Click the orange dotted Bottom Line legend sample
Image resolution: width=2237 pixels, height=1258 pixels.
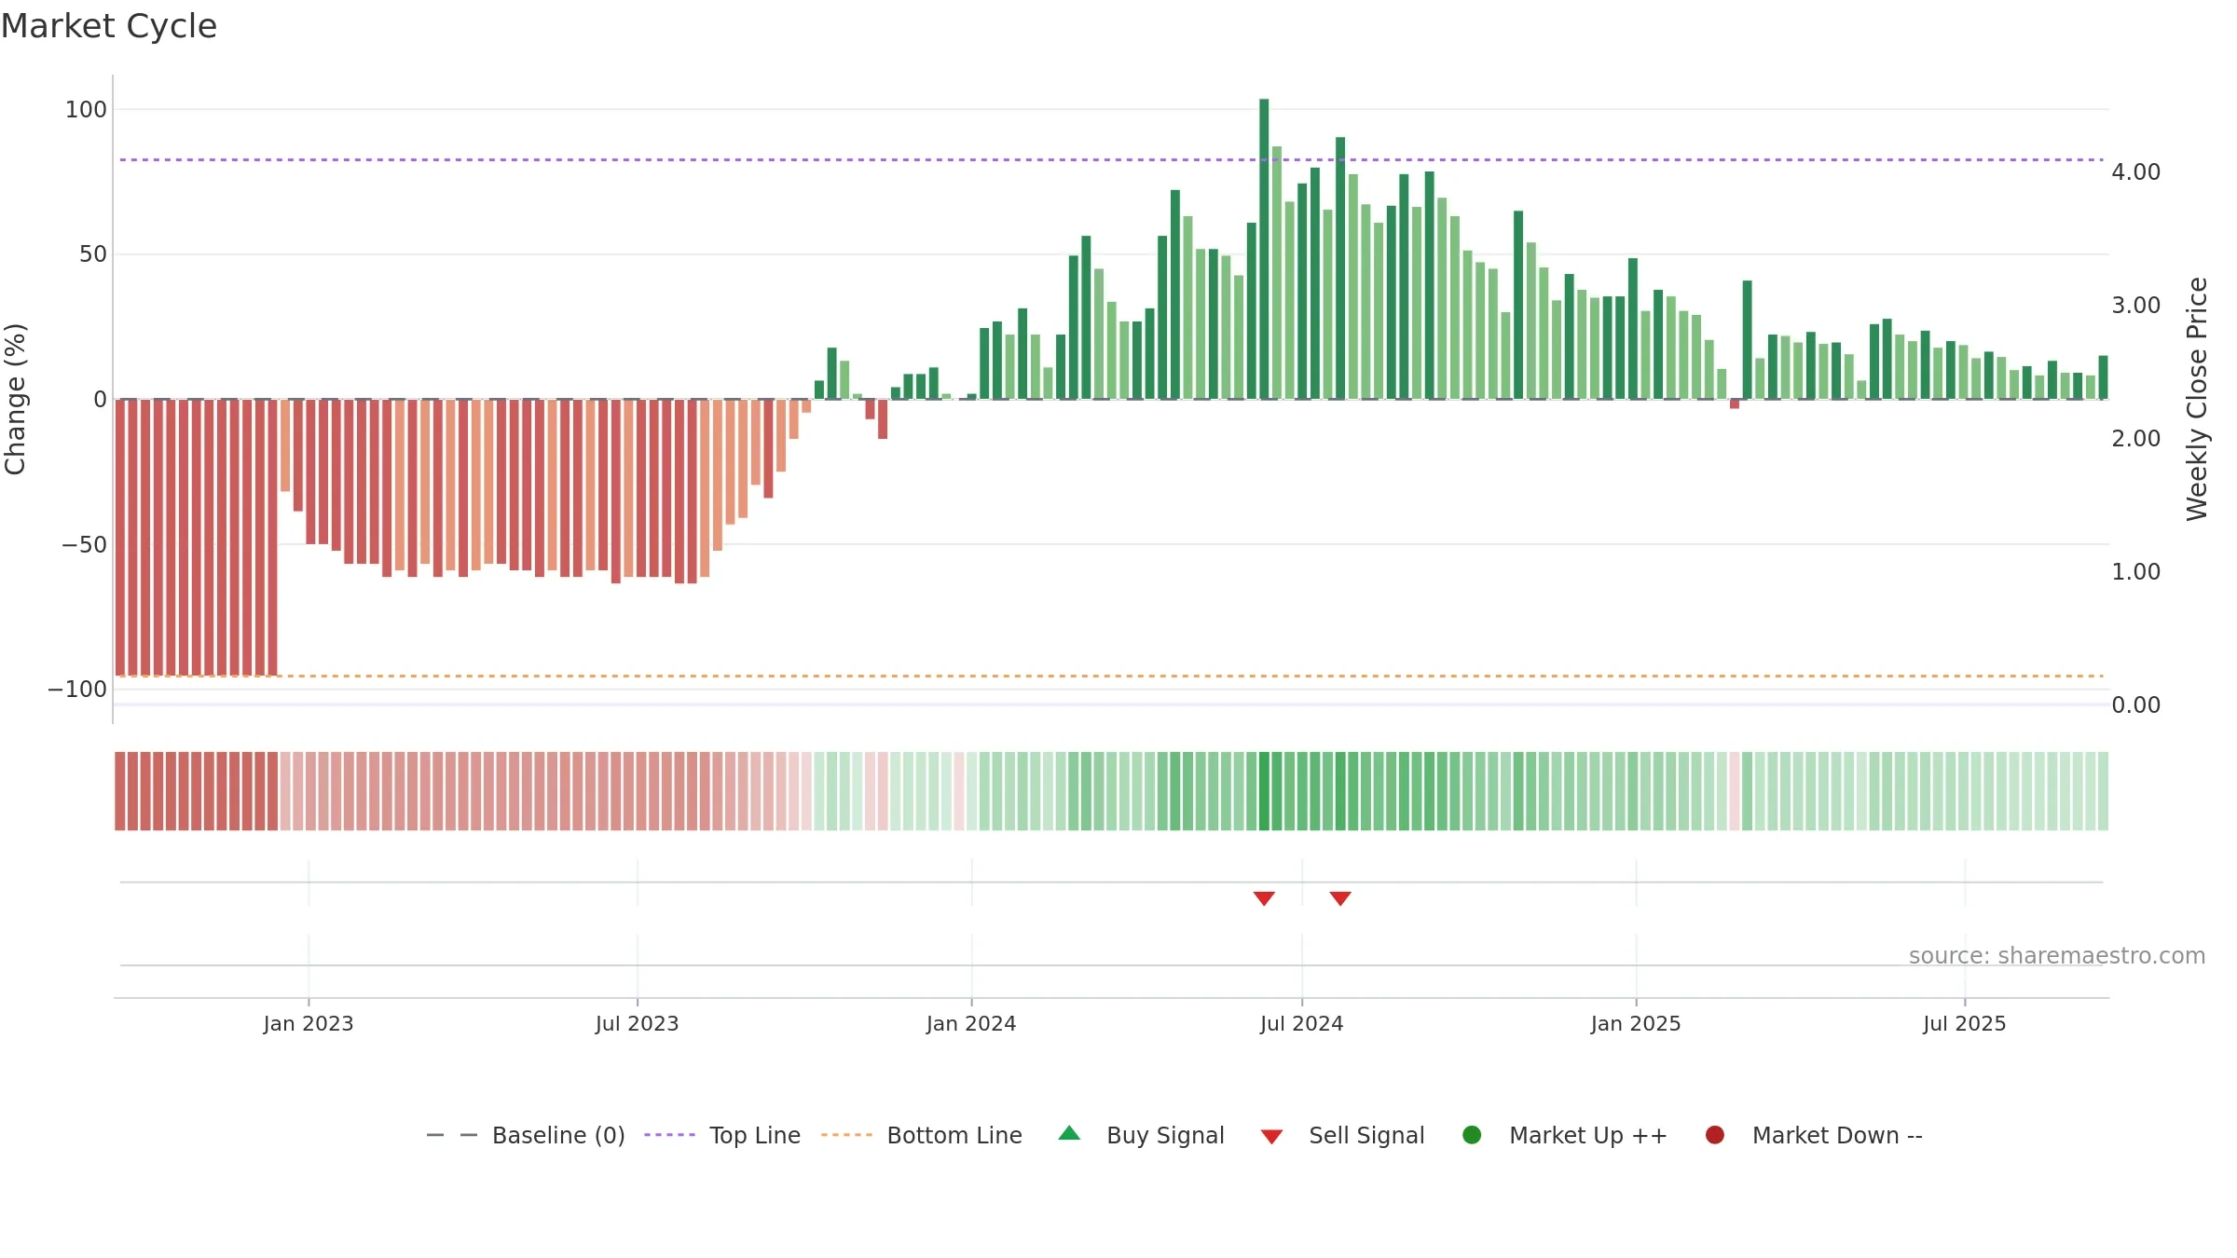(x=846, y=1135)
